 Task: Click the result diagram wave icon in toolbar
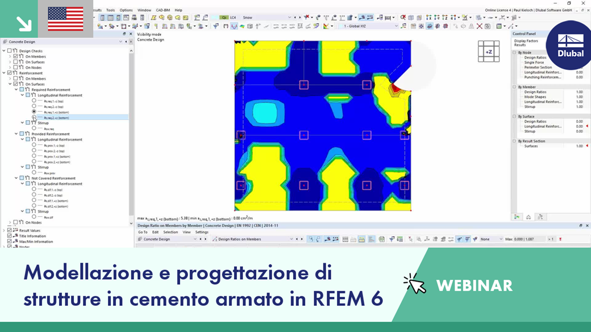[234, 26]
